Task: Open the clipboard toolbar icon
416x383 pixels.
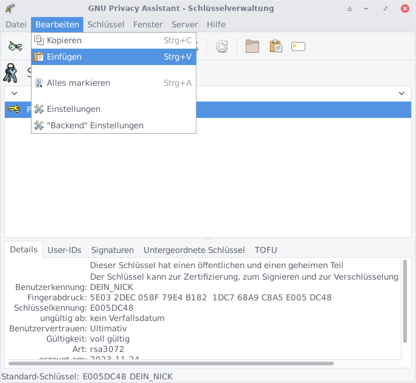Action: tap(276, 47)
